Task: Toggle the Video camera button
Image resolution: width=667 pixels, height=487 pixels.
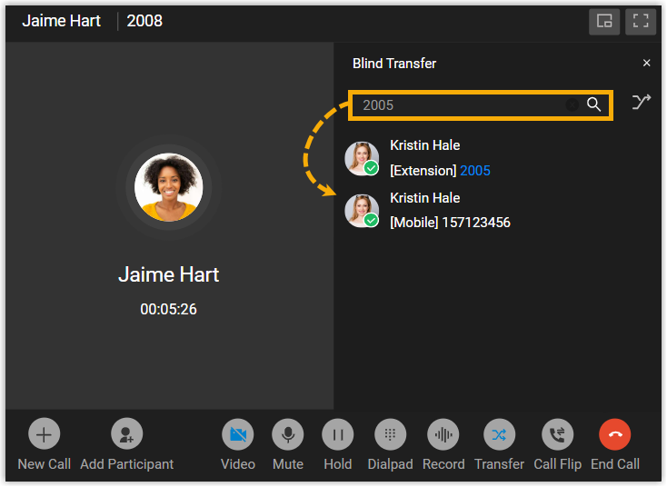Action: pos(238,434)
